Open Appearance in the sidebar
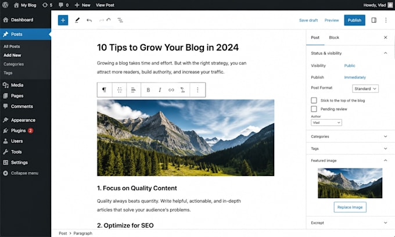 pos(26,120)
